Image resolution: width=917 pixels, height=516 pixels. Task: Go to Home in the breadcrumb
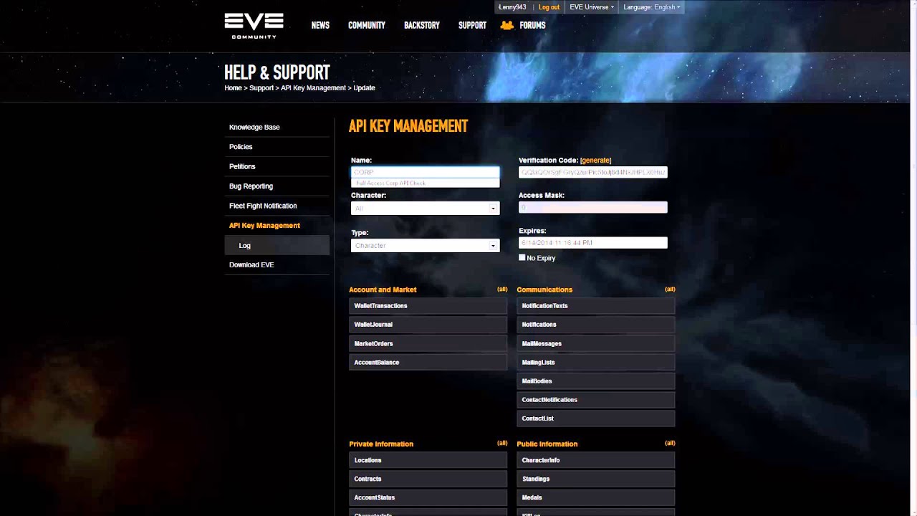click(233, 88)
